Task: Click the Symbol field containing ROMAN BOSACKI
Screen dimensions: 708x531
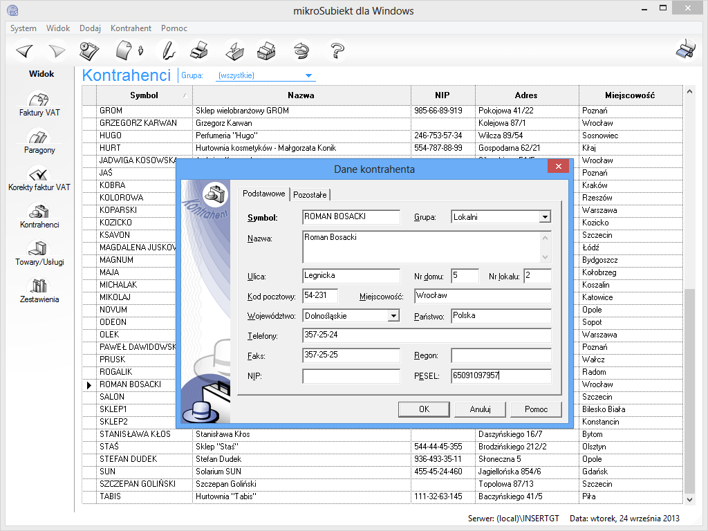Action: pyautogui.click(x=351, y=217)
